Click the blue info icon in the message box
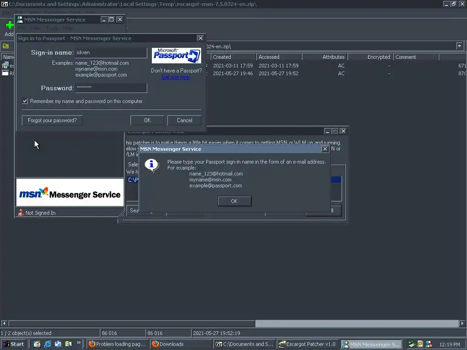 click(x=151, y=165)
